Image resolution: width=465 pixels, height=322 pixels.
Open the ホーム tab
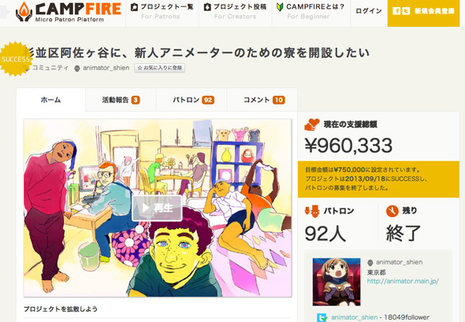pyautogui.click(x=50, y=100)
